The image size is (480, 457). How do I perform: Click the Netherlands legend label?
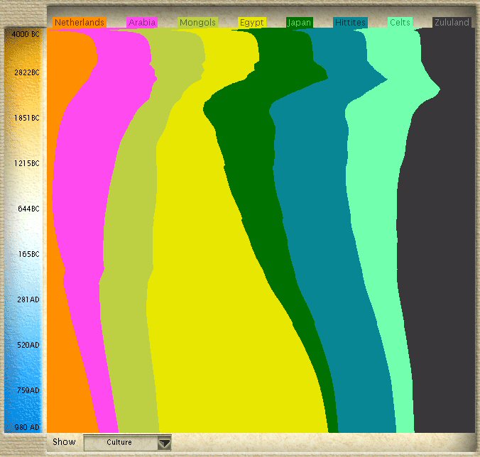pyautogui.click(x=80, y=23)
